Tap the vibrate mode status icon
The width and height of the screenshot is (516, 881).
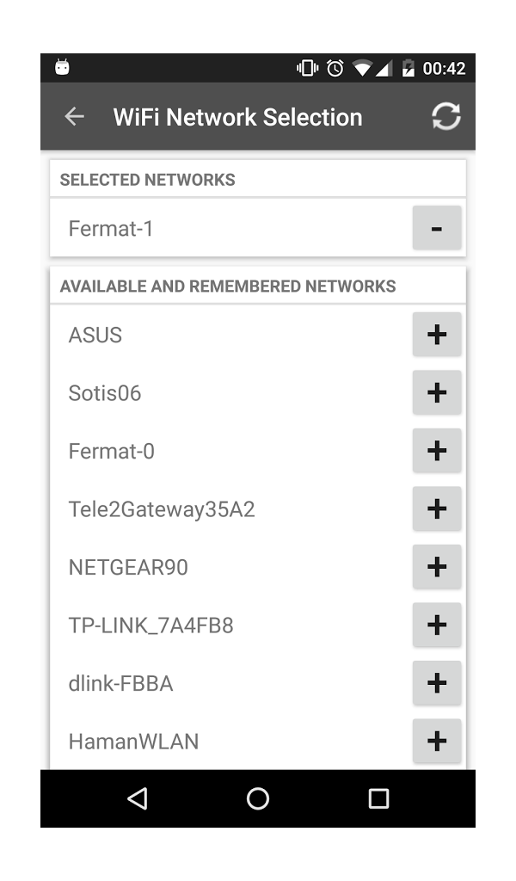pos(307,68)
